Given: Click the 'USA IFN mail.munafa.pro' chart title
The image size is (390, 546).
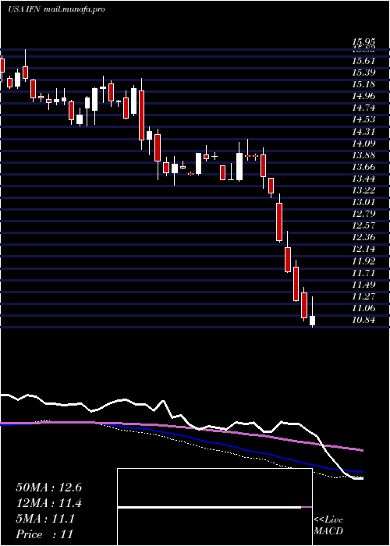Looking at the screenshot, I should [x=56, y=9].
